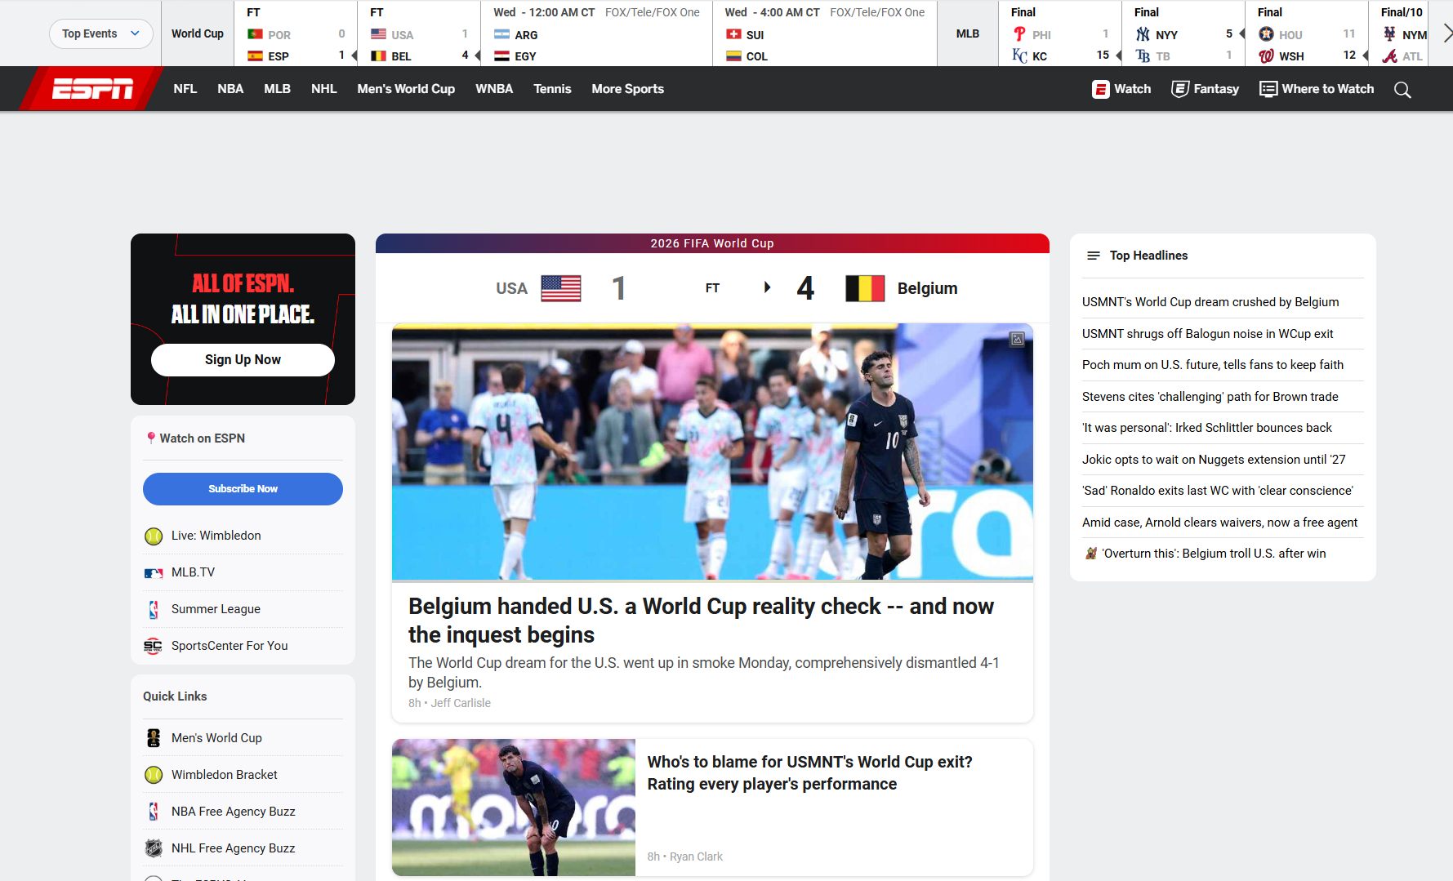Screen dimensions: 1453x881
Task: Select the World Cup scoreboard label
Action: [198, 33]
